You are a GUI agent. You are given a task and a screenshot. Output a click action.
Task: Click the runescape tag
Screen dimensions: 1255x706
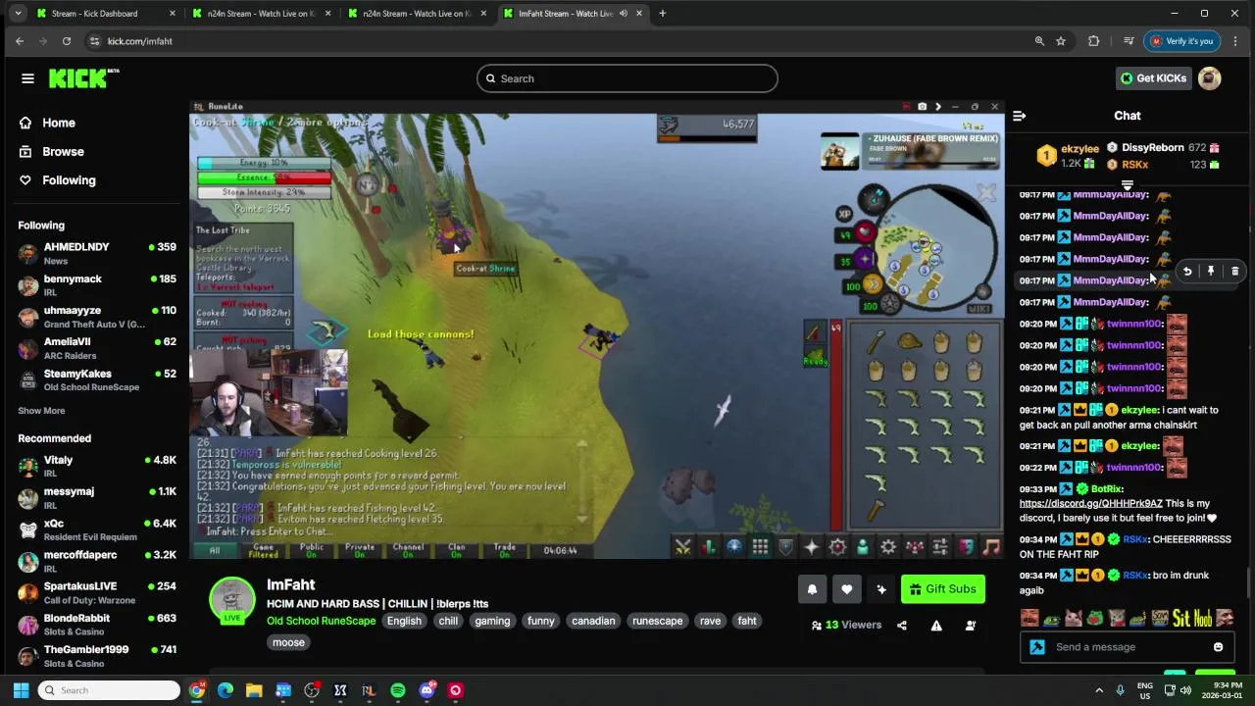(657, 621)
